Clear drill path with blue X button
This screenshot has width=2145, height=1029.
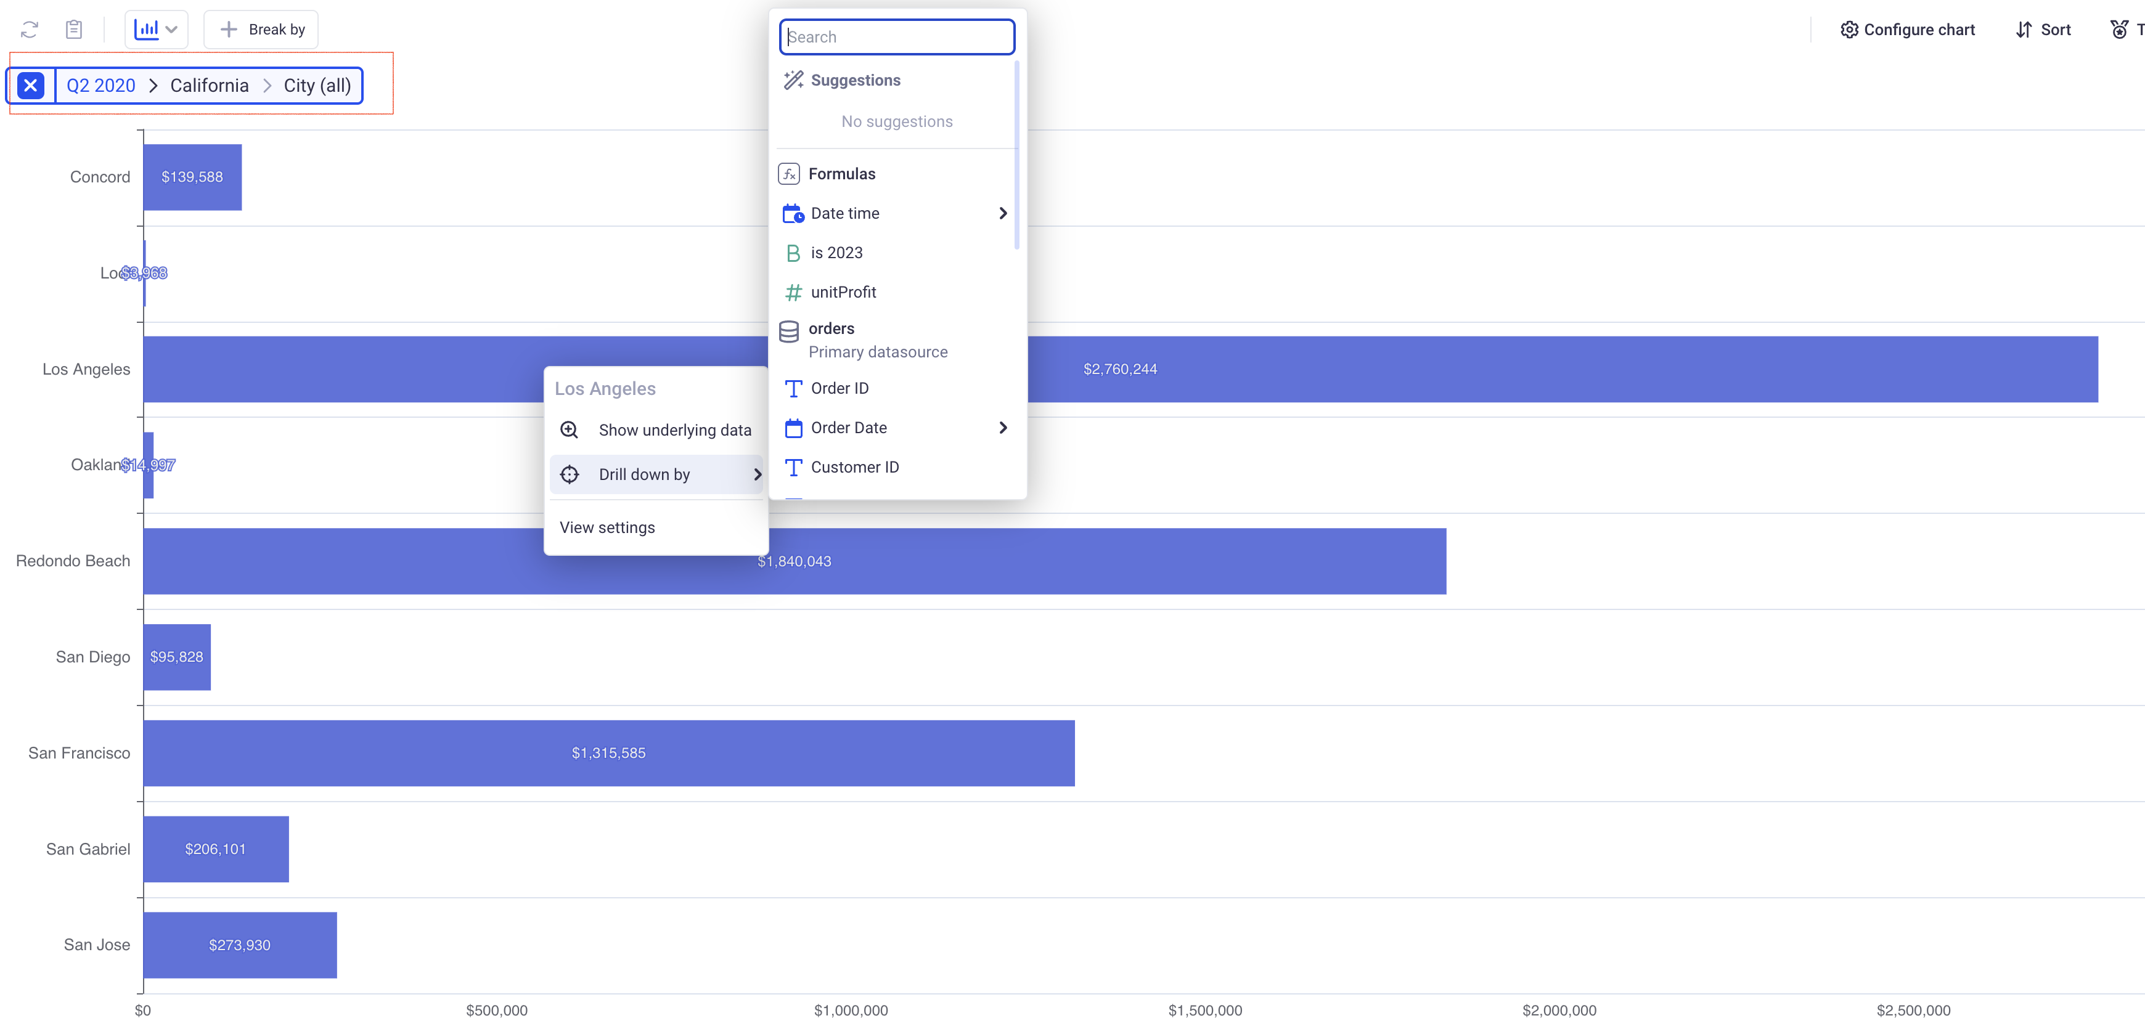[x=31, y=86]
